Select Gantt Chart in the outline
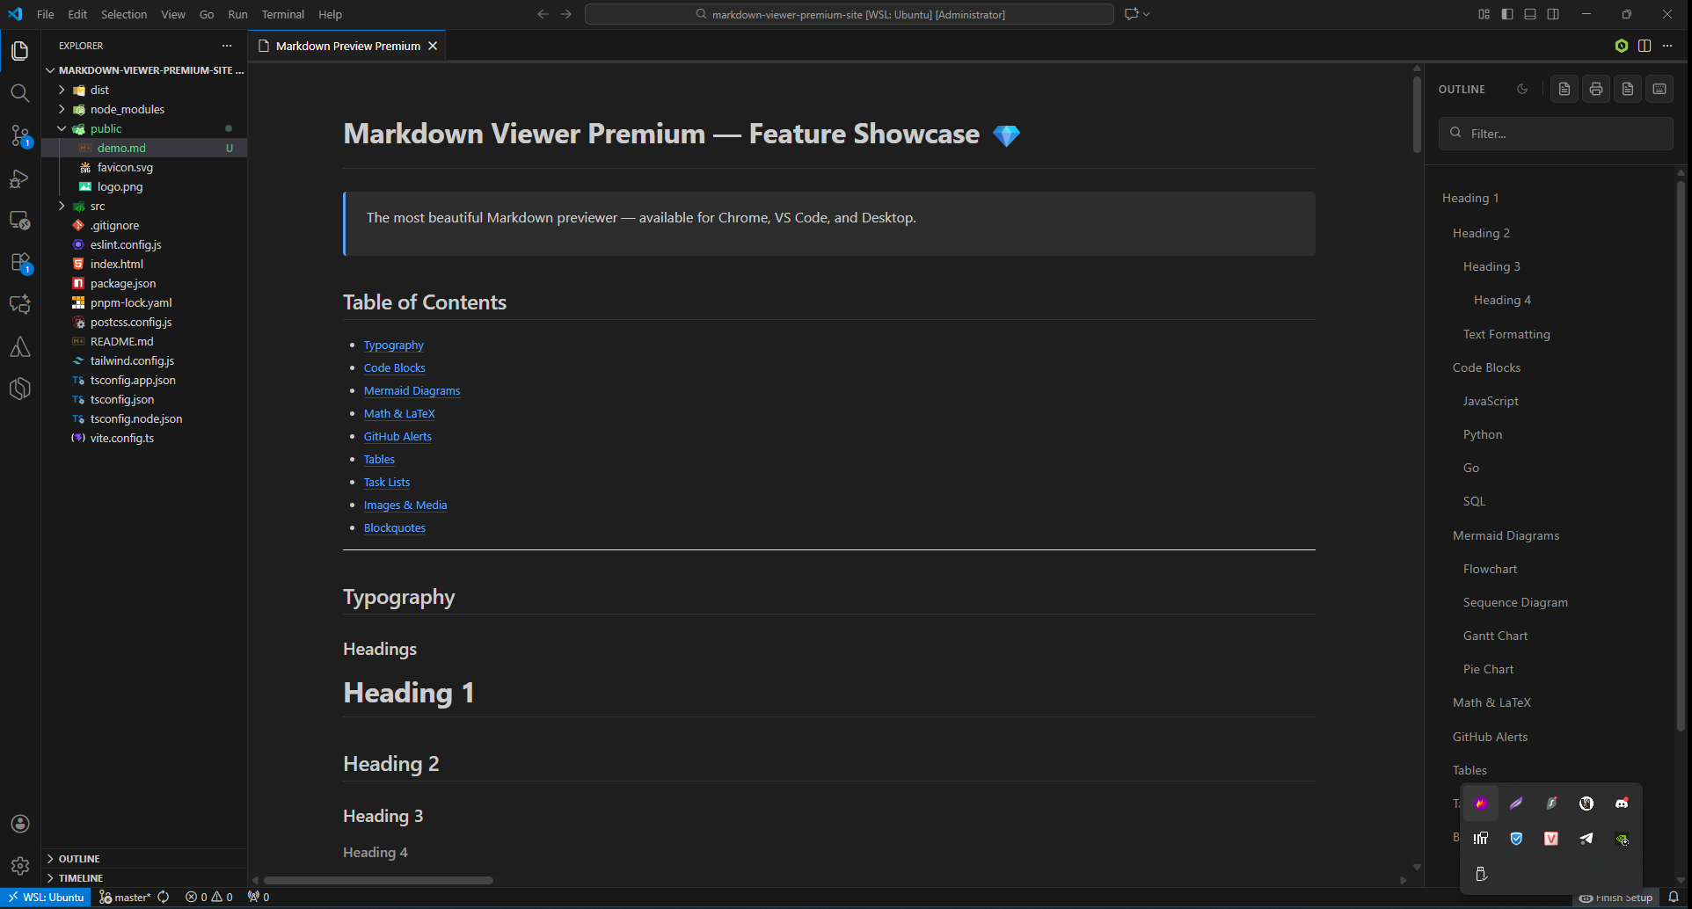This screenshot has width=1692, height=909. [1495, 636]
